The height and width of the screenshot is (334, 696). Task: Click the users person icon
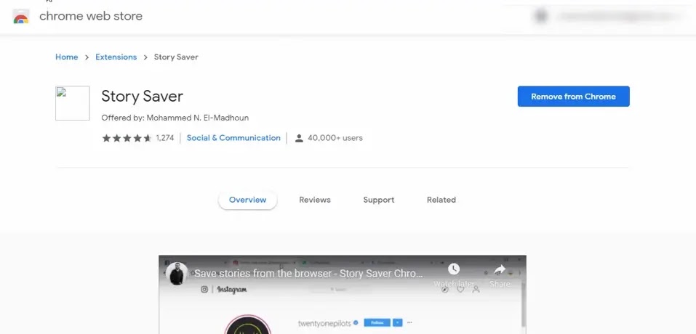click(299, 138)
